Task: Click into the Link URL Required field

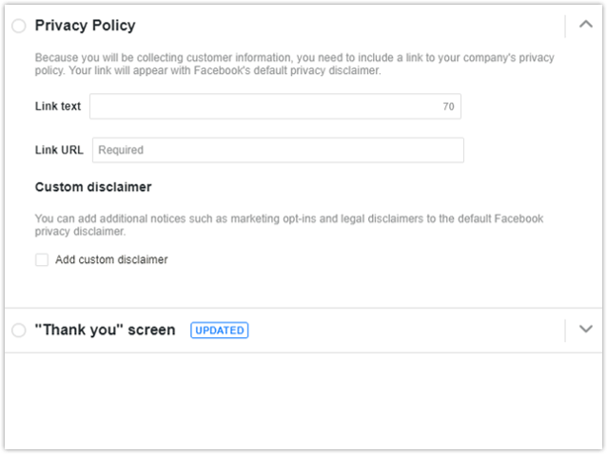Action: (x=278, y=150)
